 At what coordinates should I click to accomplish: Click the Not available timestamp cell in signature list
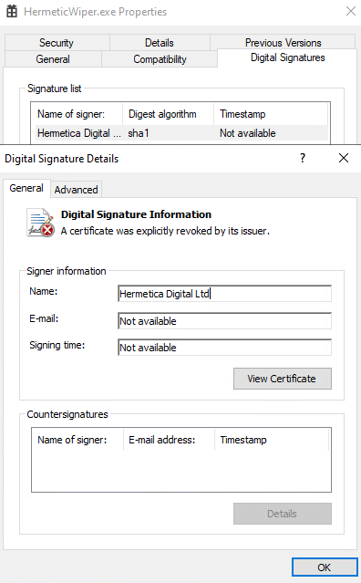click(x=248, y=133)
